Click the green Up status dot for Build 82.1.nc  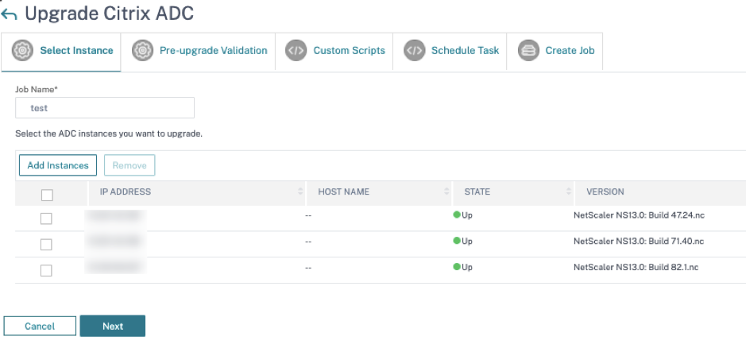point(457,267)
